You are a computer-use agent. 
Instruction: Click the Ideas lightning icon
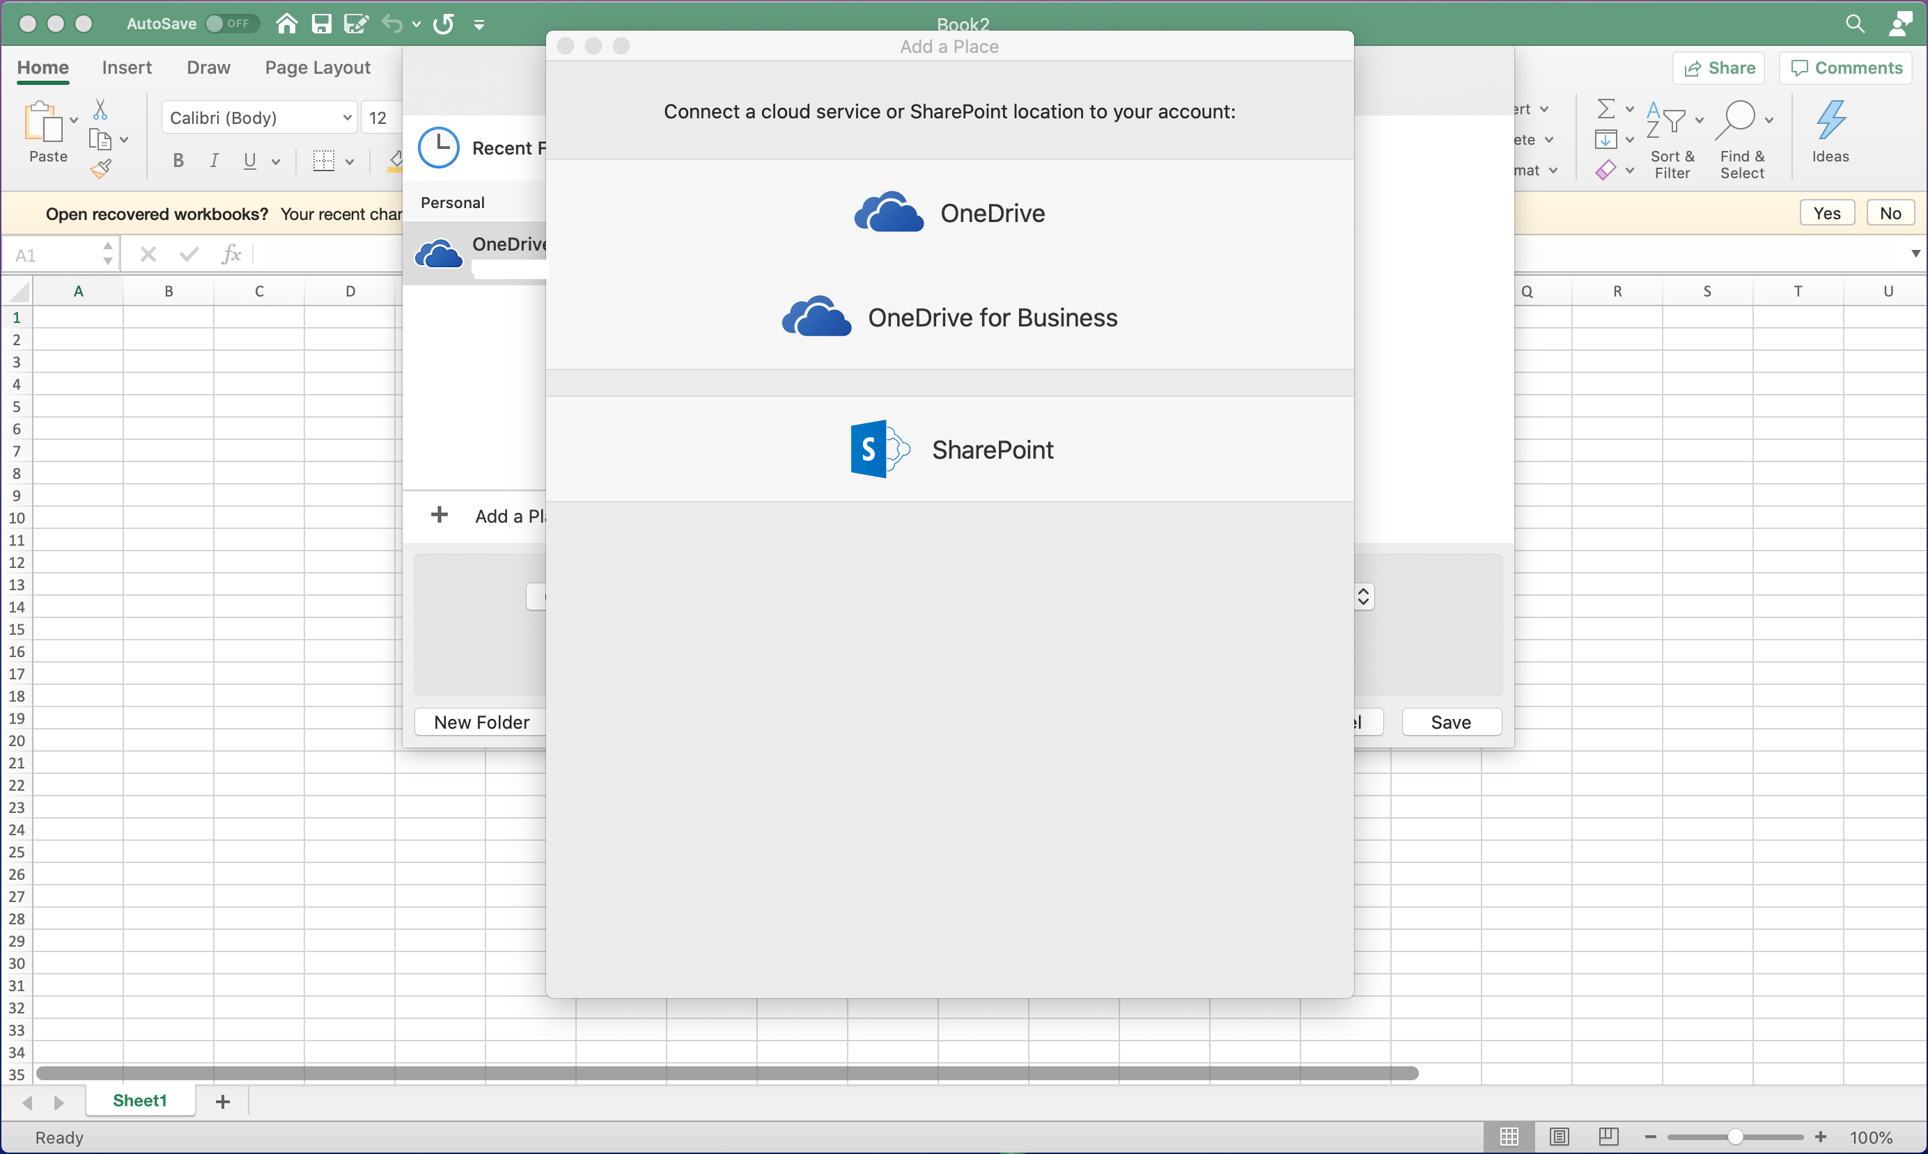point(1830,120)
